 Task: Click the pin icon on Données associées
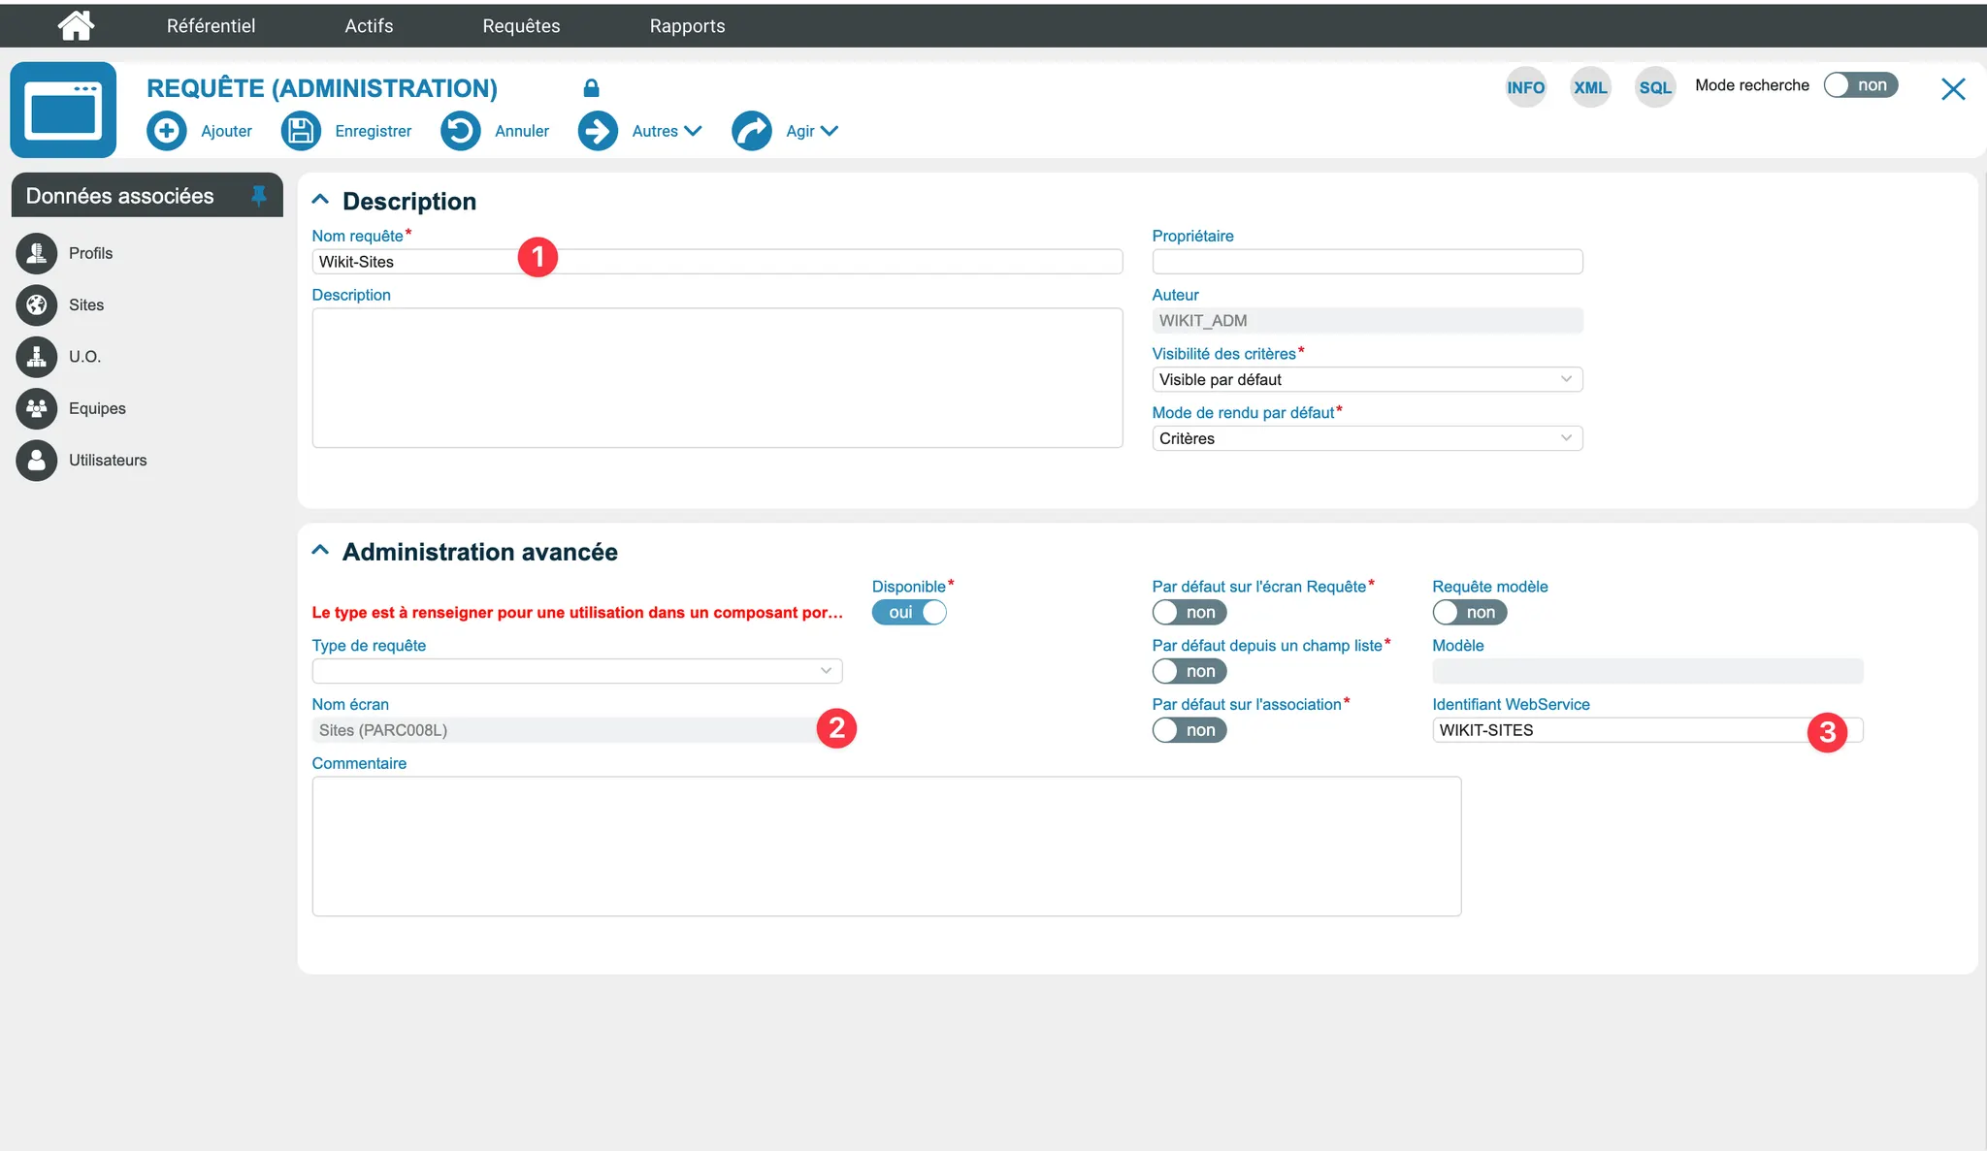tap(258, 196)
